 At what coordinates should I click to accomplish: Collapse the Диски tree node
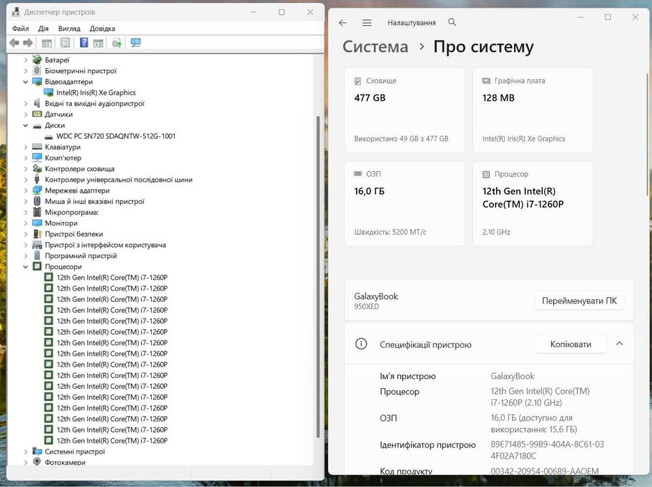25,125
